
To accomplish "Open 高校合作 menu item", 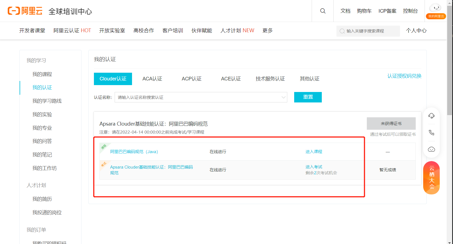I will (144, 31).
